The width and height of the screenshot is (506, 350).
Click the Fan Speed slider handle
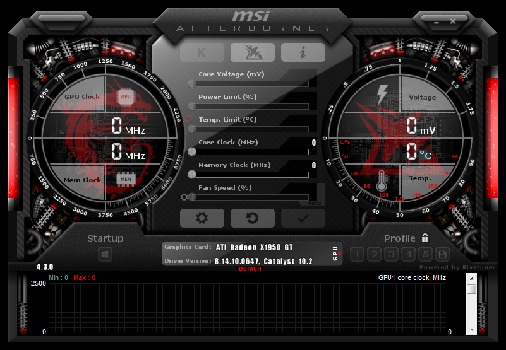click(192, 197)
